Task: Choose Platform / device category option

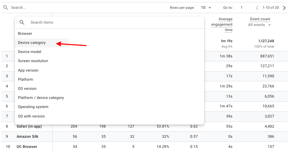Action: [41, 98]
